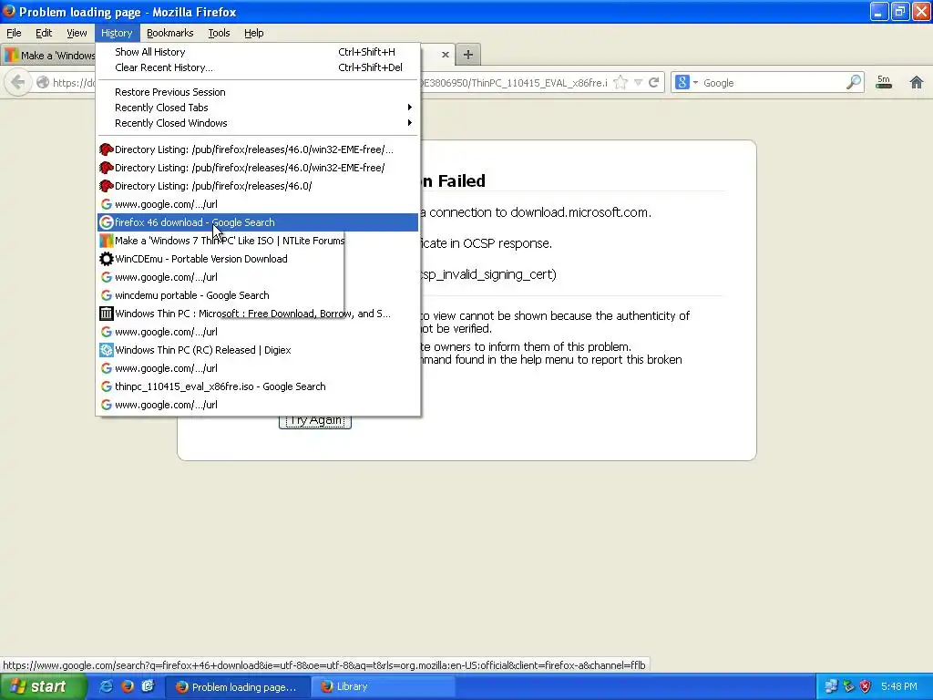Open the Bookmarks menu
The width and height of the screenshot is (933, 700).
(x=169, y=33)
